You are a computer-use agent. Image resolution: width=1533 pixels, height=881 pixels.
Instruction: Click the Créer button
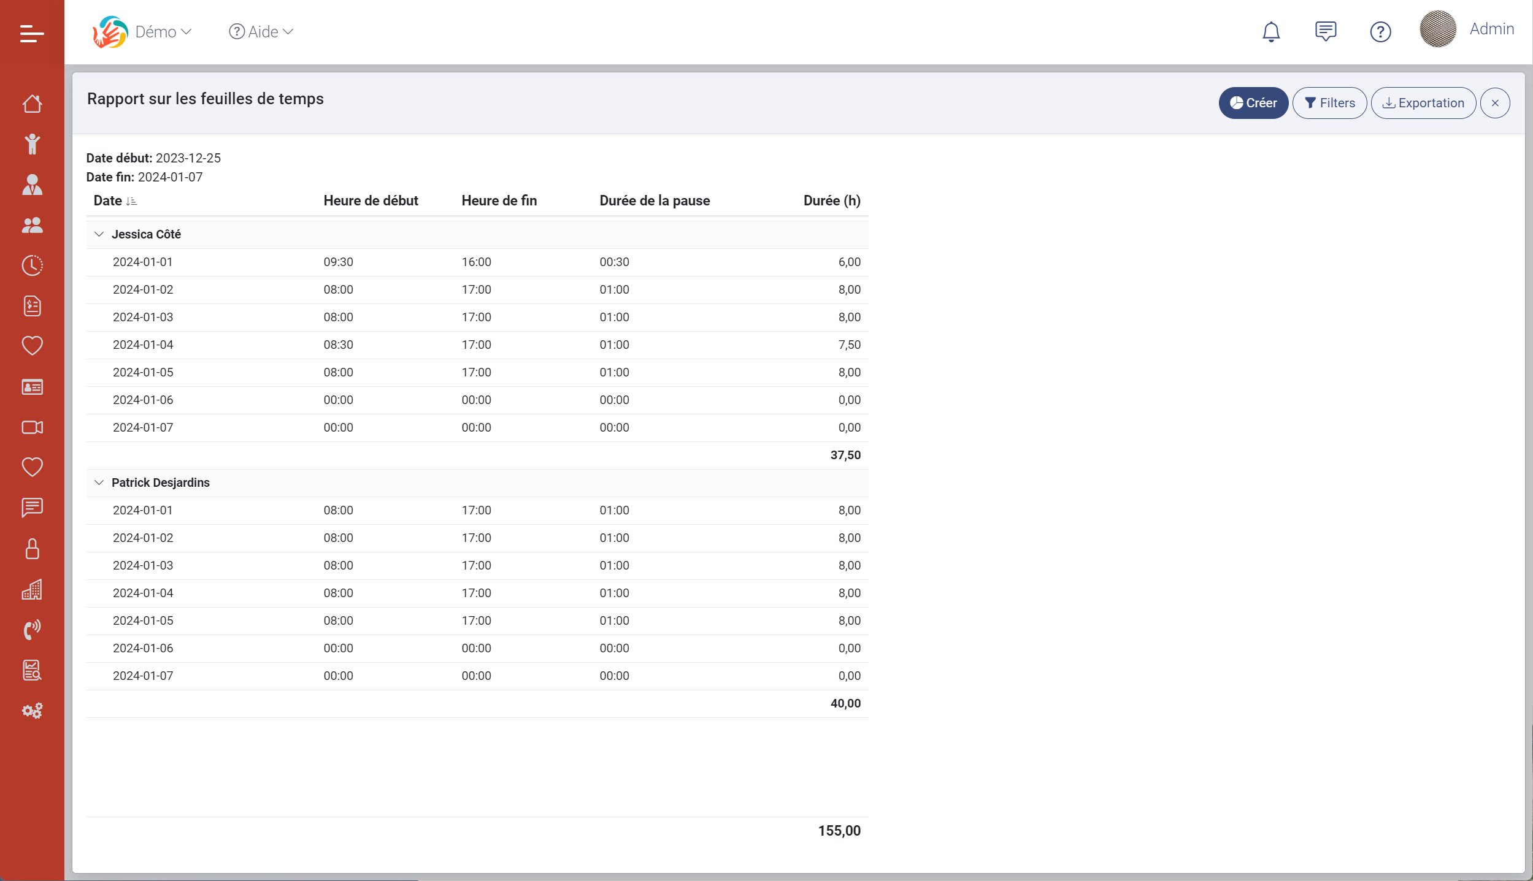[x=1253, y=103]
